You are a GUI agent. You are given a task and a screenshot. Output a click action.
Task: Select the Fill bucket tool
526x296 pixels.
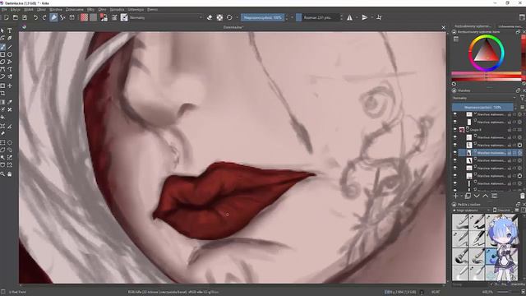pos(2,117)
